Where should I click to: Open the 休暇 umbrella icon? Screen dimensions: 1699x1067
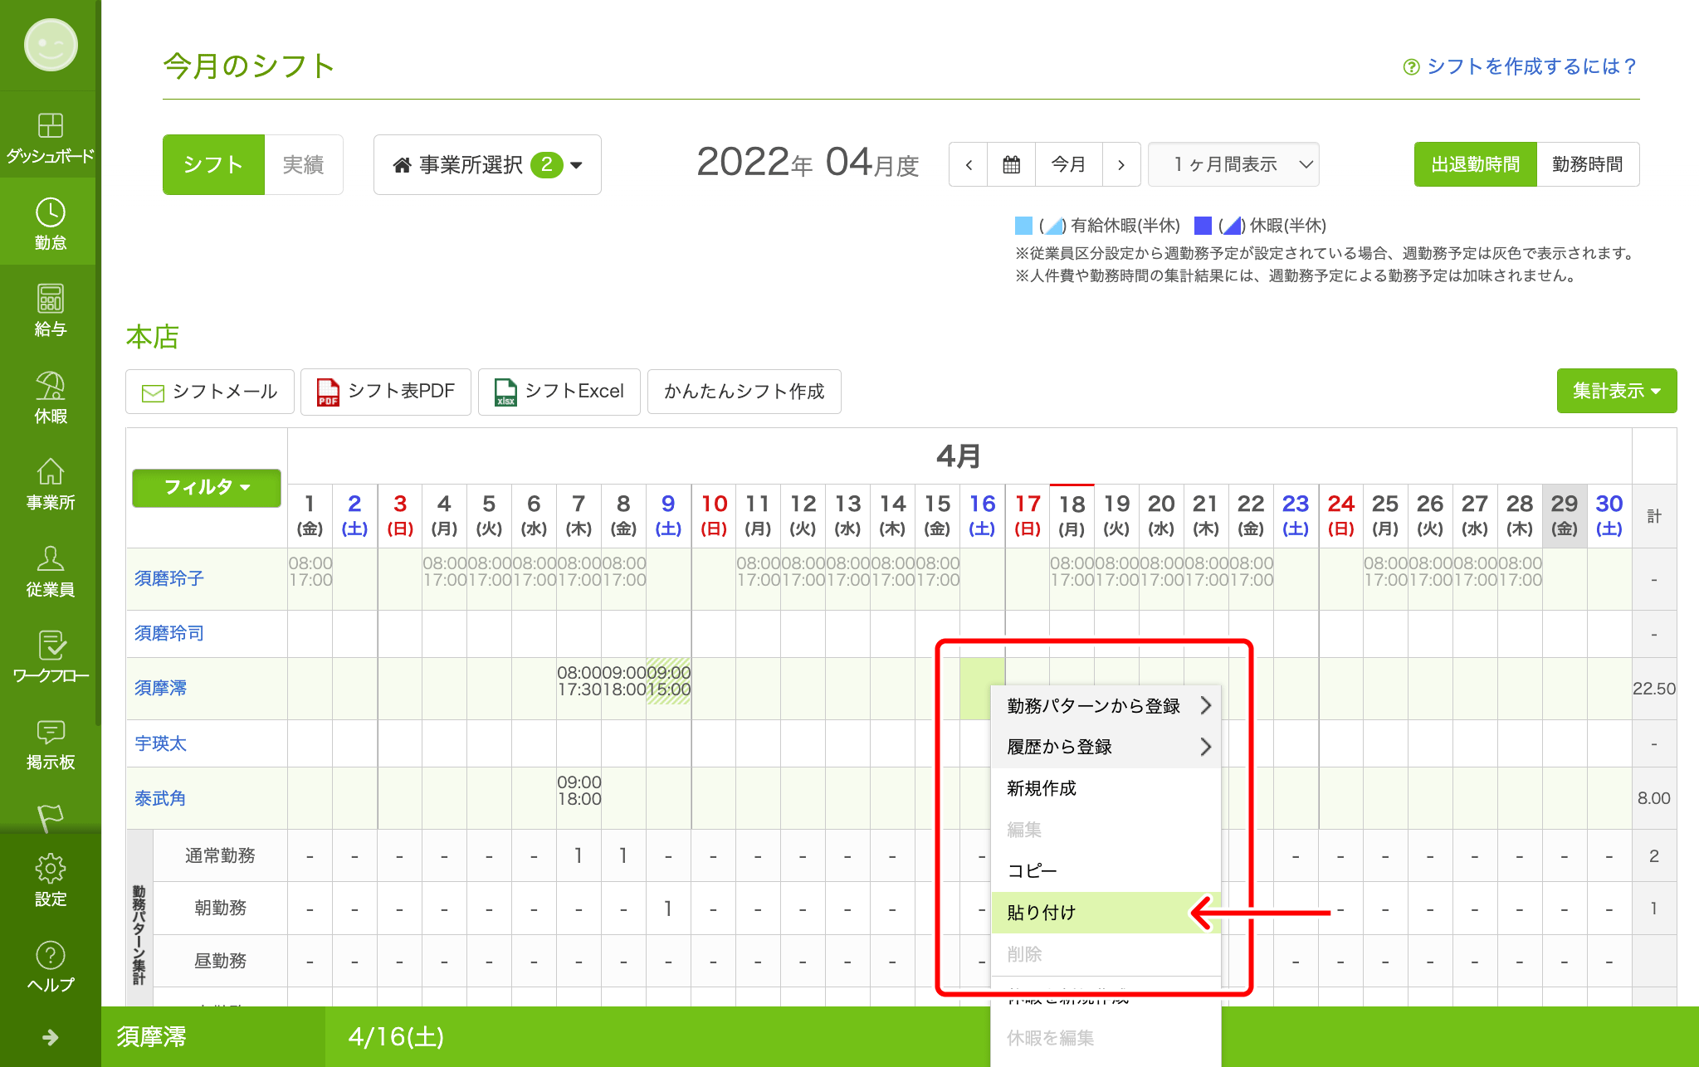[x=50, y=397]
